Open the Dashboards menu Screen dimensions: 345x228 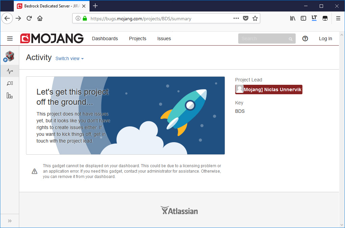tap(105, 39)
